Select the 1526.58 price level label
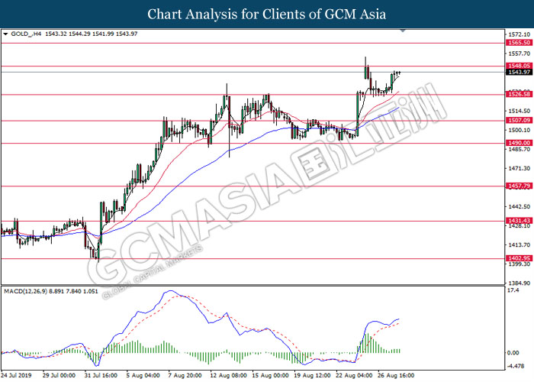 (x=519, y=94)
